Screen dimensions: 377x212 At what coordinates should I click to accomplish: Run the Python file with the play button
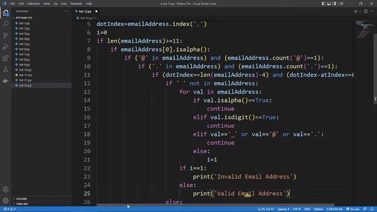[x=356, y=11]
